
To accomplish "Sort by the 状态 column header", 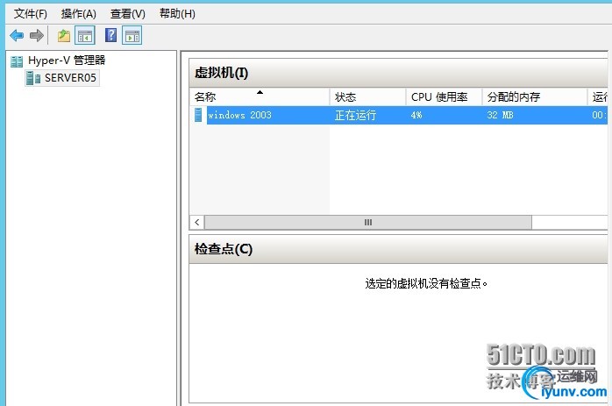I will point(367,96).
